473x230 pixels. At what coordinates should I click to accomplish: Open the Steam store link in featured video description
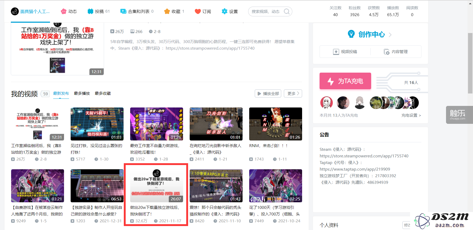210,48
